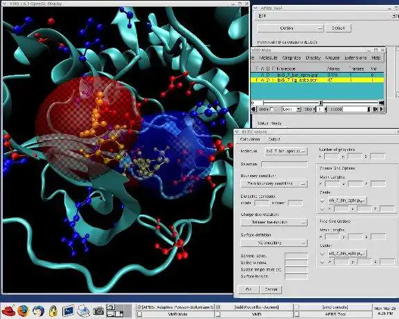Click the Default button in APBS Tool

click(338, 28)
